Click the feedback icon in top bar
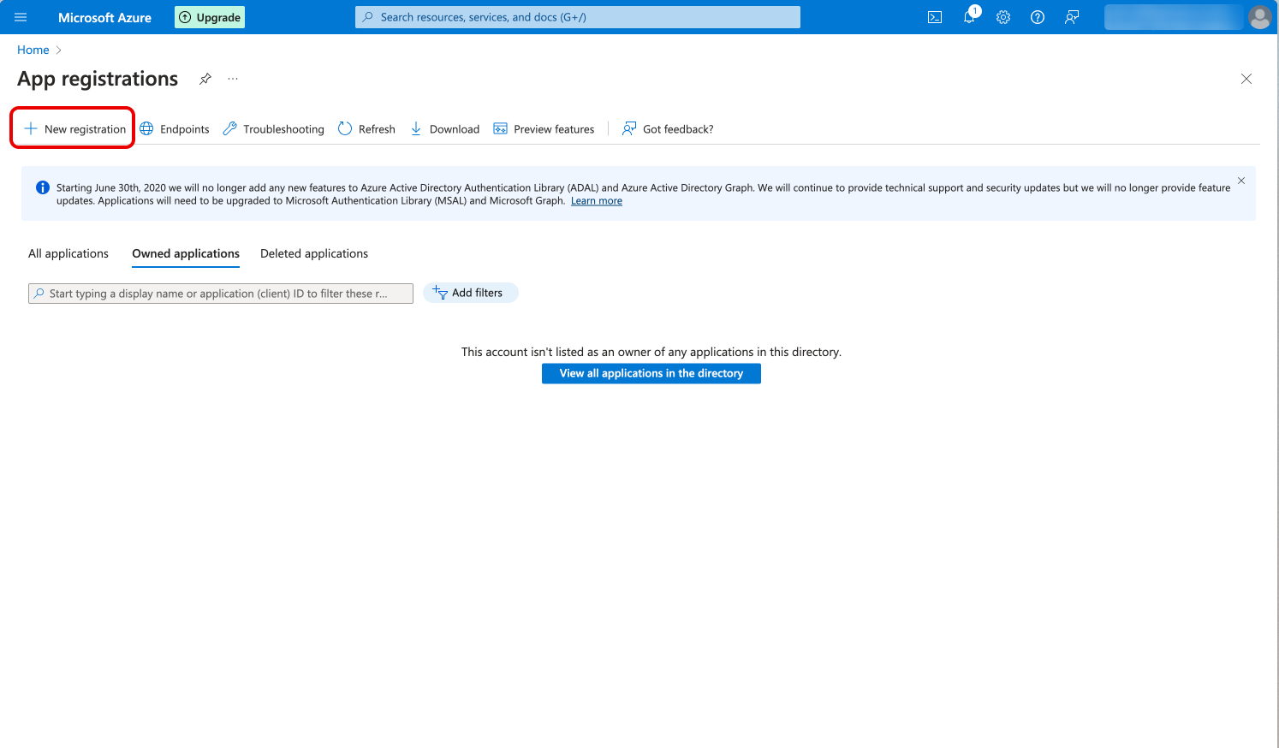 click(1072, 17)
